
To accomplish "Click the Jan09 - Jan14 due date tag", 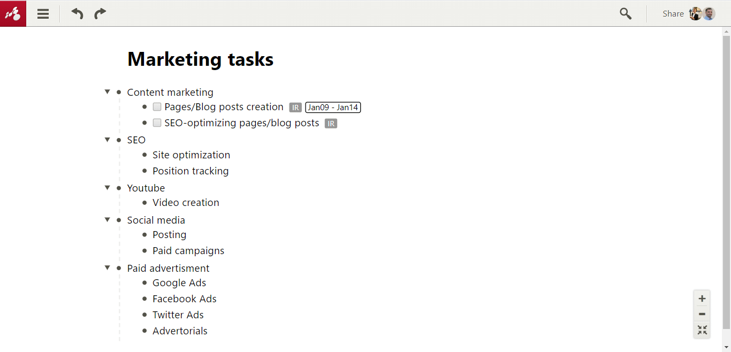I will click(x=333, y=108).
